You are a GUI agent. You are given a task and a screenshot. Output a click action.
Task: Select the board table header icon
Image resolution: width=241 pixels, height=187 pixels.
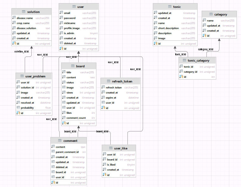coord(73,66)
